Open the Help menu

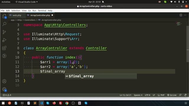click(50, 11)
